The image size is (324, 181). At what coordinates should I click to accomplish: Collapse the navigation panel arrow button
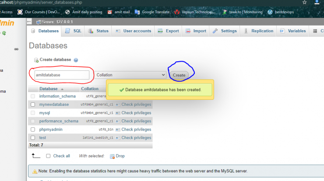point(29,22)
